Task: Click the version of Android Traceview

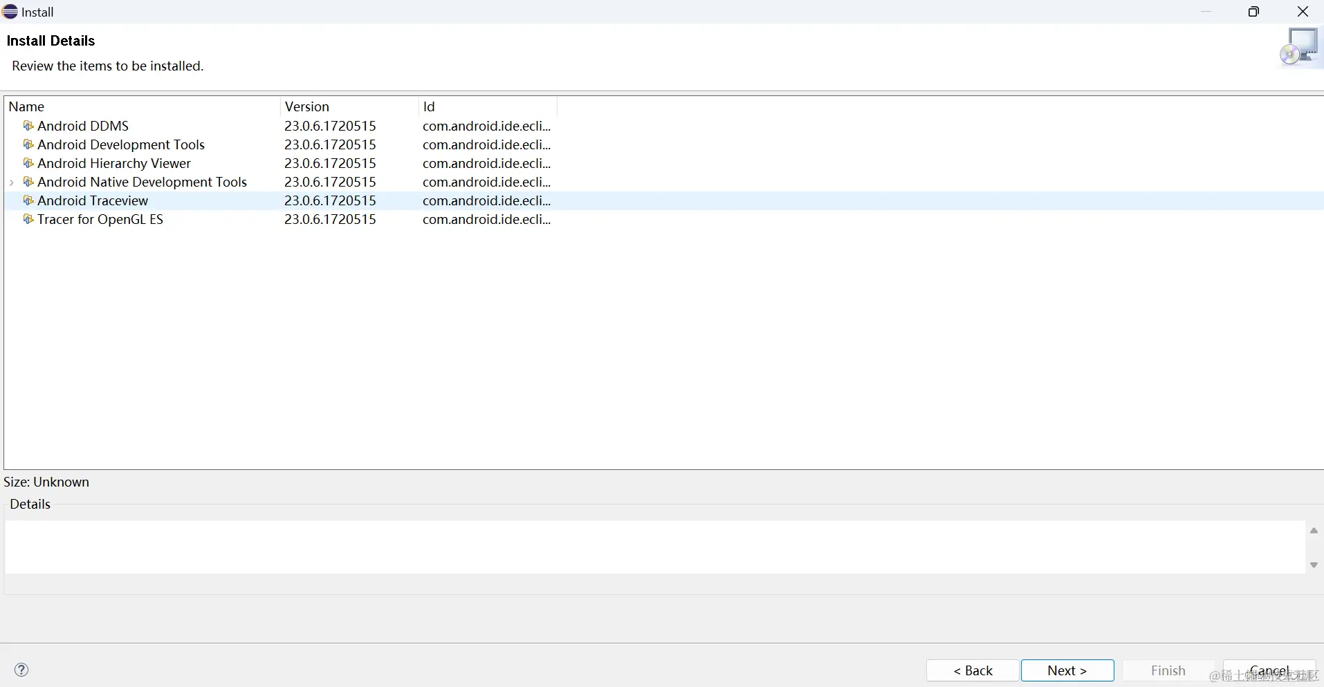Action: [x=330, y=200]
